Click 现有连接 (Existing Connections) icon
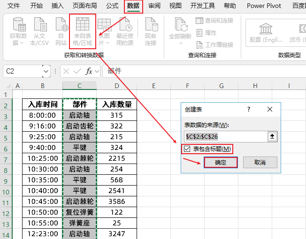 point(151,31)
